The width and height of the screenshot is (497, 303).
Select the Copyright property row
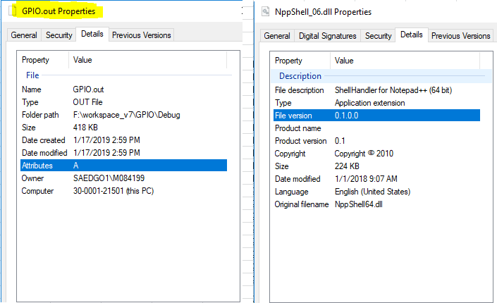[x=290, y=154]
